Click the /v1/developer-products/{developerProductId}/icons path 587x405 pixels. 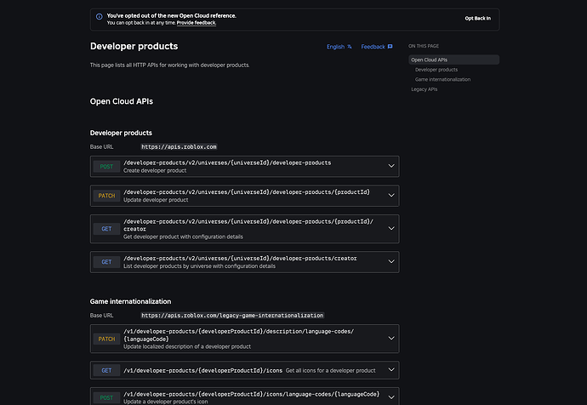tap(203, 371)
